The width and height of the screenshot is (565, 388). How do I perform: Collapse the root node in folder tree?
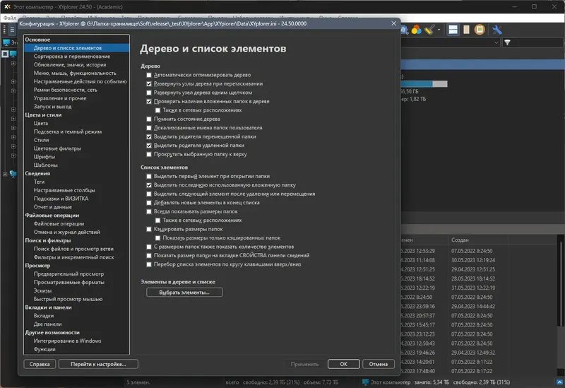5,54
